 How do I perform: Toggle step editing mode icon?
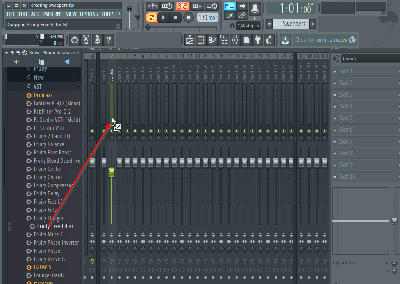[x=230, y=16]
